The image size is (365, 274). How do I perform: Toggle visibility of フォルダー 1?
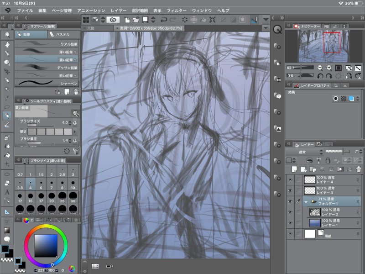coord(290,201)
